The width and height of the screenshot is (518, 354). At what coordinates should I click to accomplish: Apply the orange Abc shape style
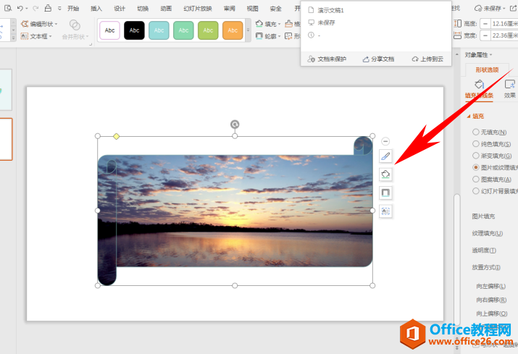point(233,30)
